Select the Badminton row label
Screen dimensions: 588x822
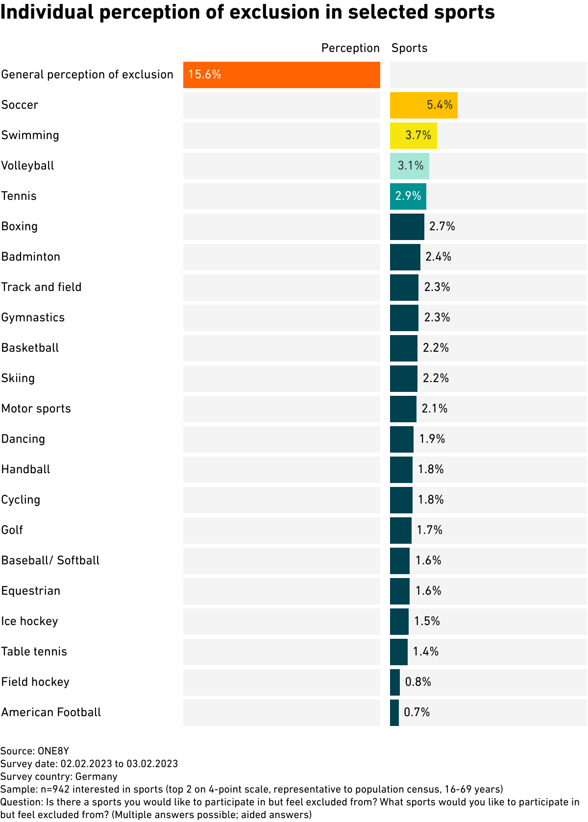31,257
